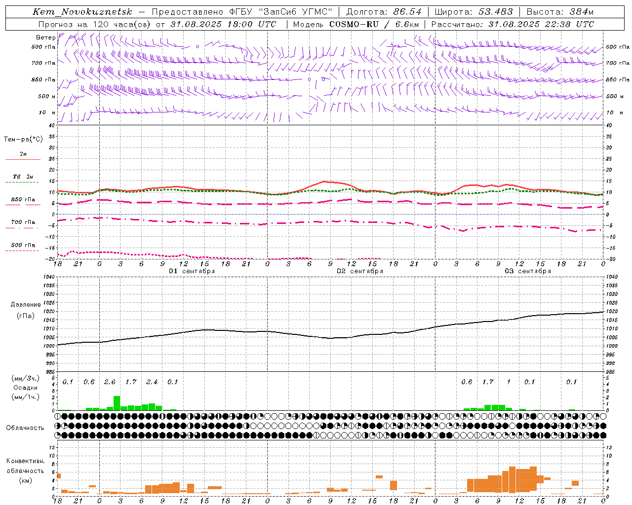
Task: Click the '(мм/1ч.)' precipitation unit label
Action: pyautogui.click(x=25, y=397)
